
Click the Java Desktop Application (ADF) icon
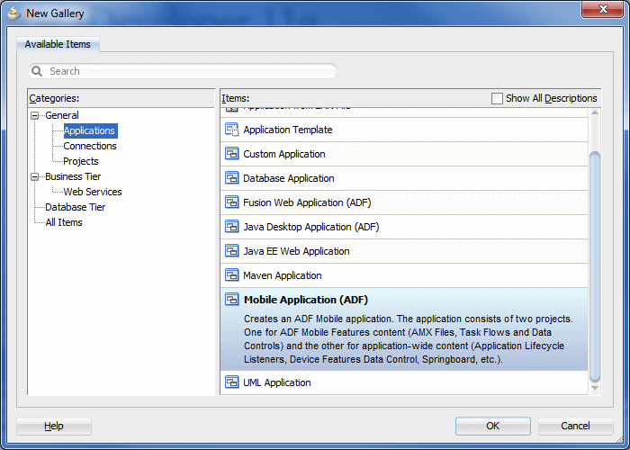point(232,227)
